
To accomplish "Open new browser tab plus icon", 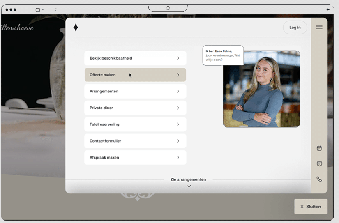I will point(327,9).
